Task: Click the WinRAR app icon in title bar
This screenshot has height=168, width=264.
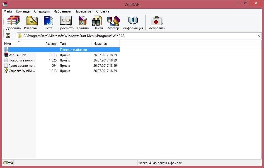Action: coord(5,4)
